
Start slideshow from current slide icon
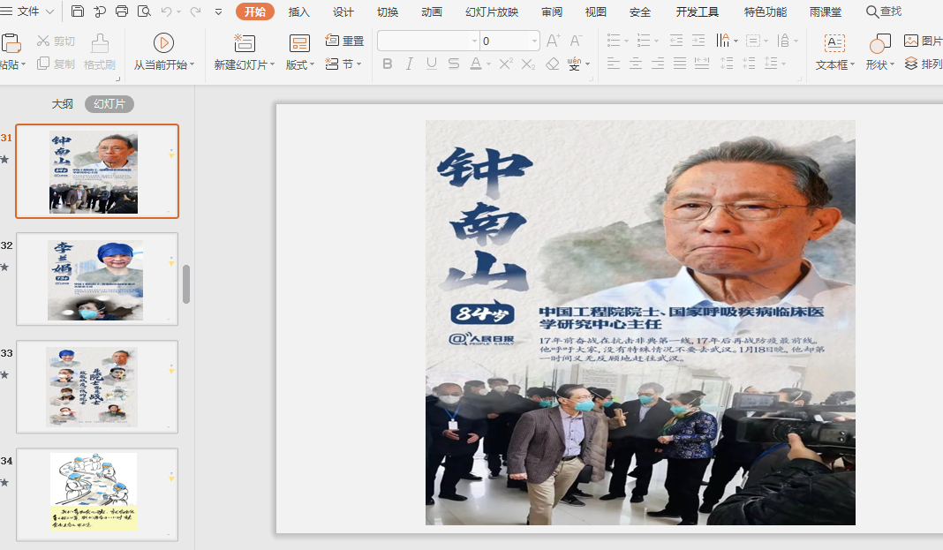tap(163, 42)
